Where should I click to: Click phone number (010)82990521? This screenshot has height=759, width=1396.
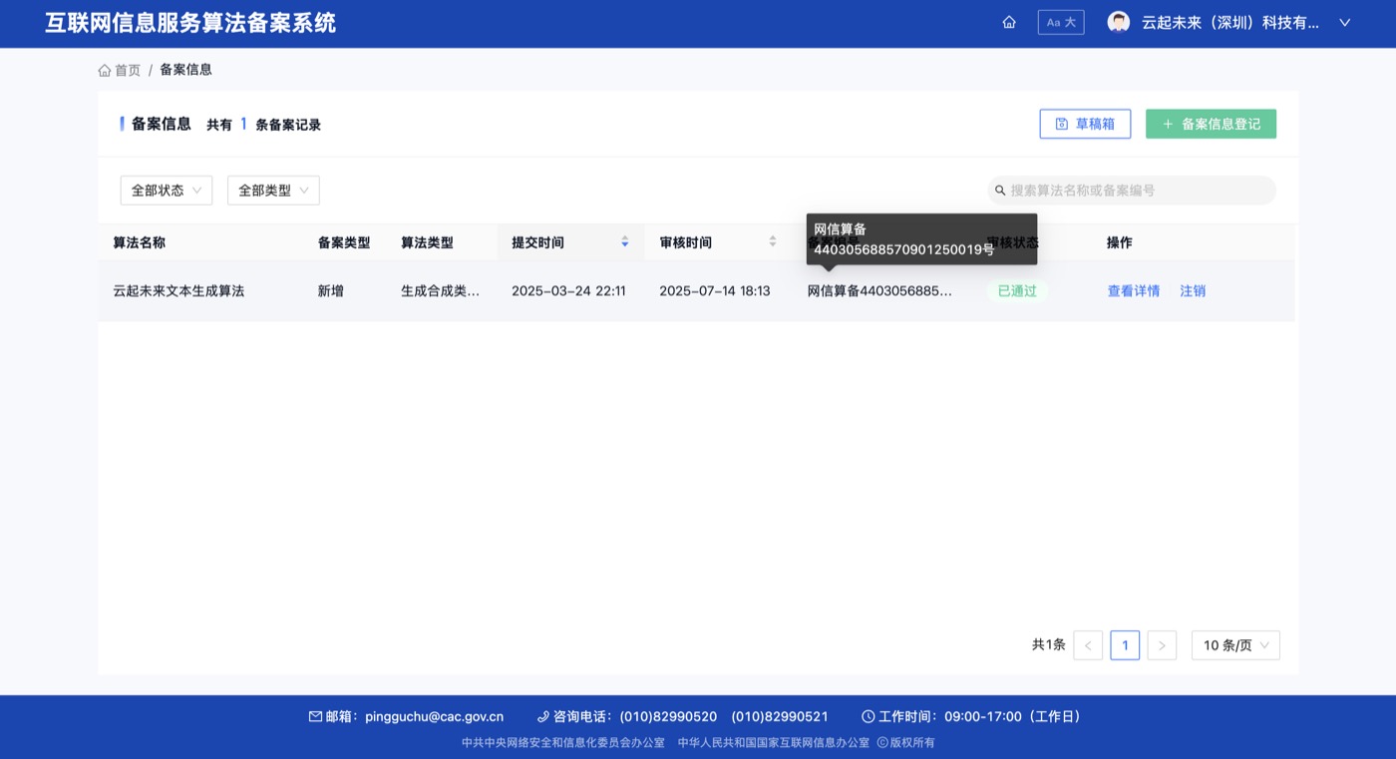(780, 716)
